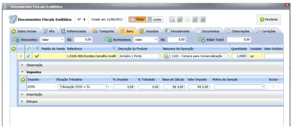292x130 pixels.
Task: Click the Valor Total input field
Action: tap(239, 40)
